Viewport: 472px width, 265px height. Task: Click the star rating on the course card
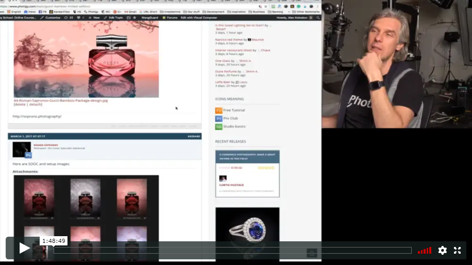point(266,168)
